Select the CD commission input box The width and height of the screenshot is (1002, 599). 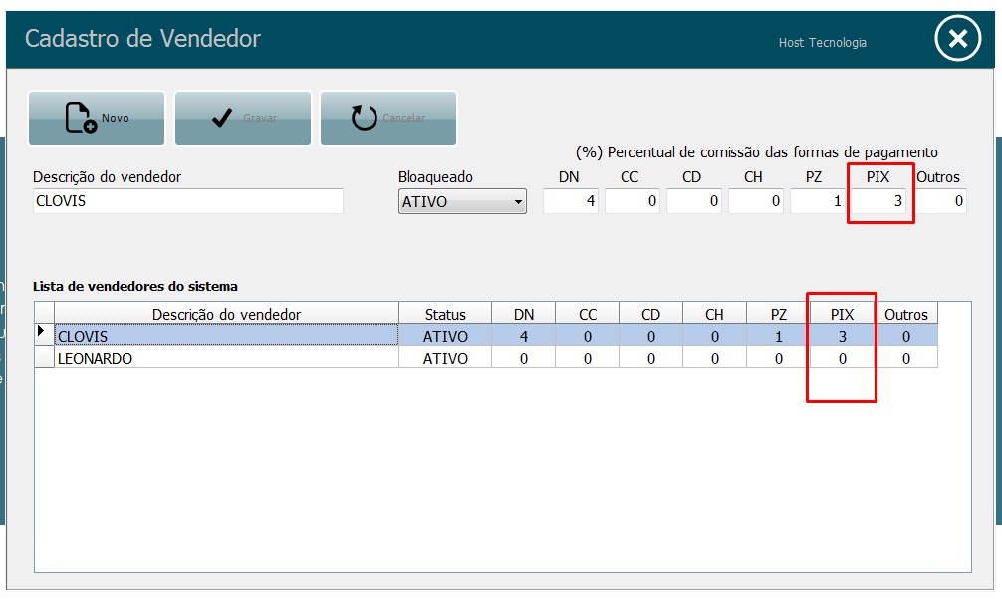tap(693, 202)
